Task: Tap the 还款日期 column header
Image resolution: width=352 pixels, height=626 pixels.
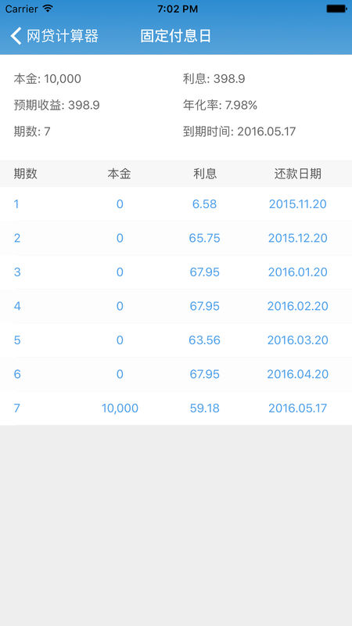Action: tap(298, 174)
